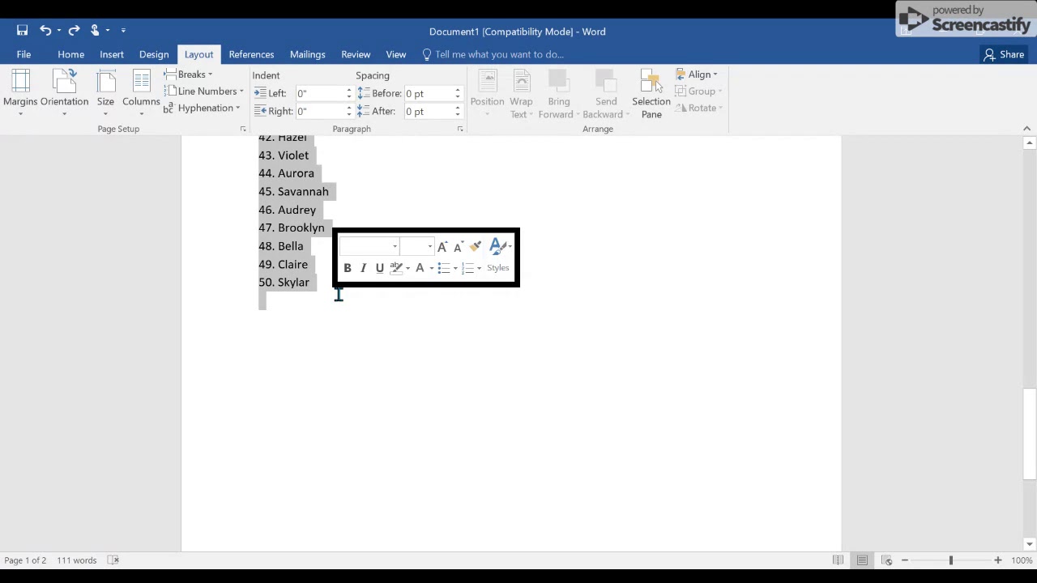The width and height of the screenshot is (1037, 583).
Task: Click the Spacing Before value field
Action: tap(428, 93)
